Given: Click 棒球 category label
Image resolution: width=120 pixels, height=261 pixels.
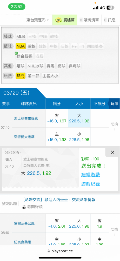Looking at the screenshot, I should coord(8,37).
